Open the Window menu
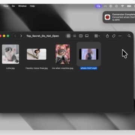The image size is (135, 135). coord(22,6)
